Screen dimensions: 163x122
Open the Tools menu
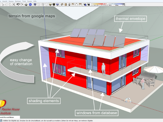click(x=24, y=1)
